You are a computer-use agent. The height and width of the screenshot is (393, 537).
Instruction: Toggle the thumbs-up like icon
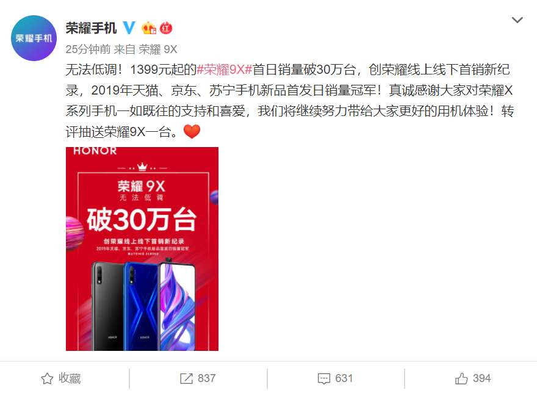(461, 378)
